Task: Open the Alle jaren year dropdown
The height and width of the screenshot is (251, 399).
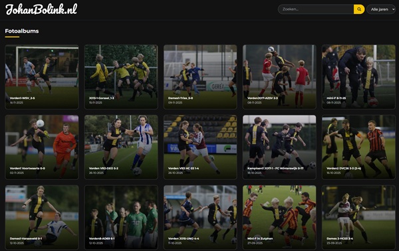Action: (381, 9)
